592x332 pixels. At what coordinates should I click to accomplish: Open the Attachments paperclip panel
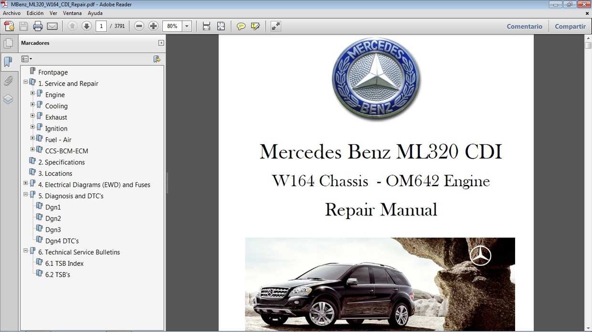click(9, 80)
